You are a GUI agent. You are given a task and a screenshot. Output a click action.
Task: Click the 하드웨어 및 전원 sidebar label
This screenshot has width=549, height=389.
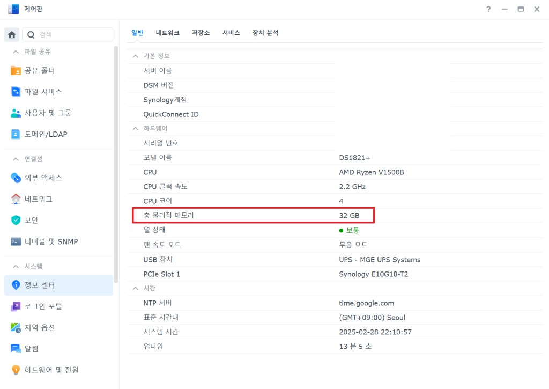tap(51, 370)
